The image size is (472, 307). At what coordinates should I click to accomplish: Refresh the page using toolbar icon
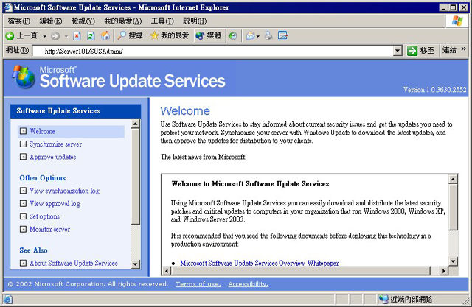(x=91, y=36)
